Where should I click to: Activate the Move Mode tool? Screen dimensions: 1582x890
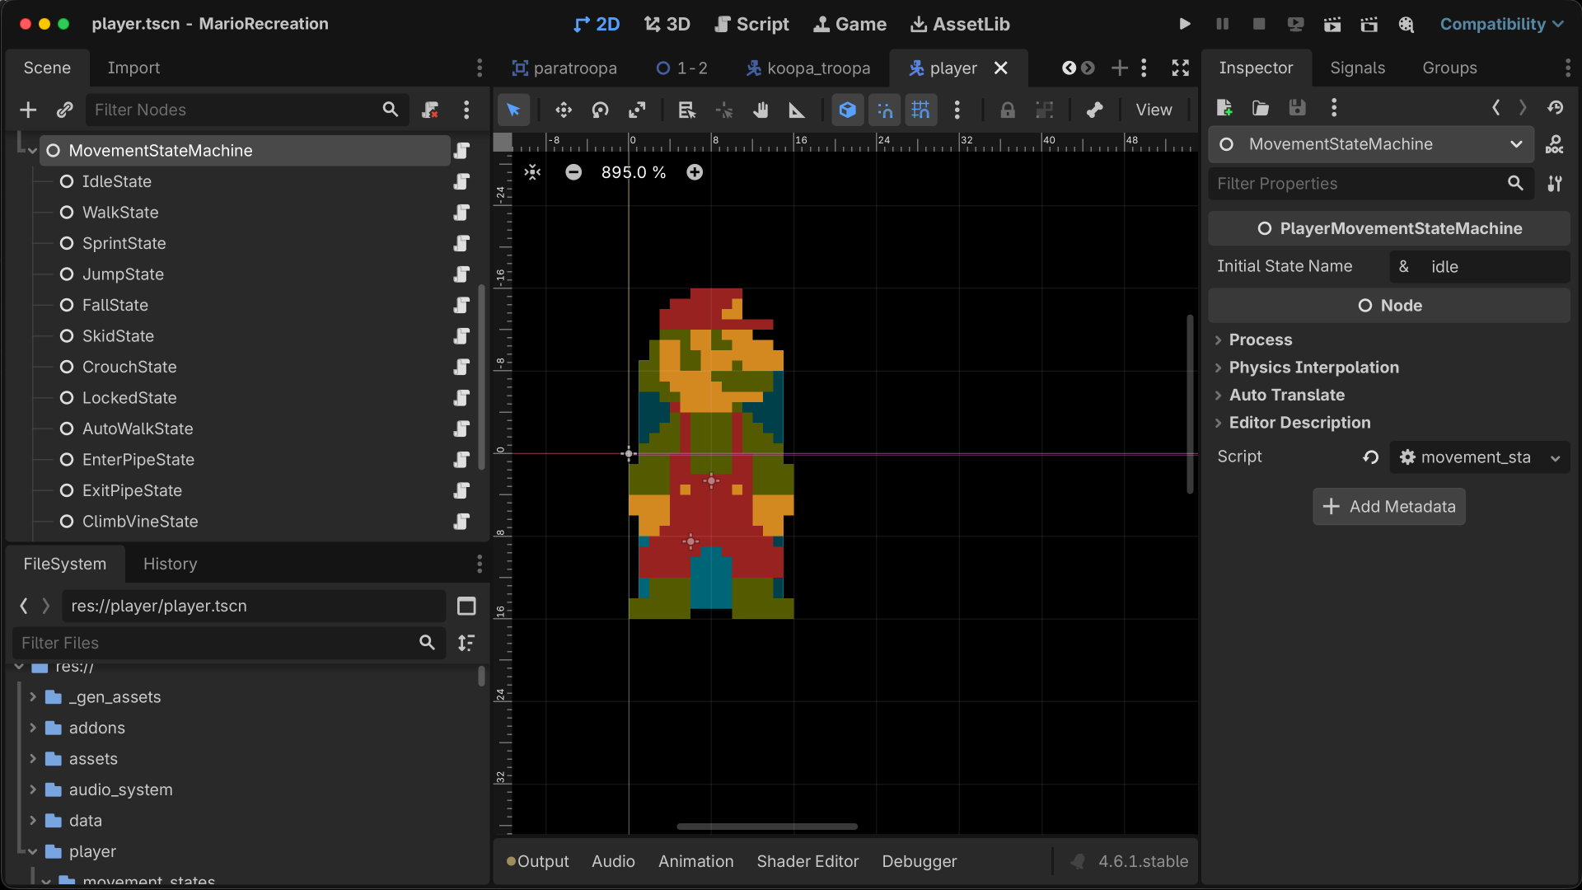[564, 110]
